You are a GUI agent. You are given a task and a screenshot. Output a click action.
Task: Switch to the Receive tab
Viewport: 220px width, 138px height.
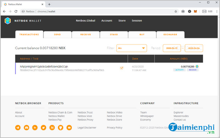pos(86,34)
